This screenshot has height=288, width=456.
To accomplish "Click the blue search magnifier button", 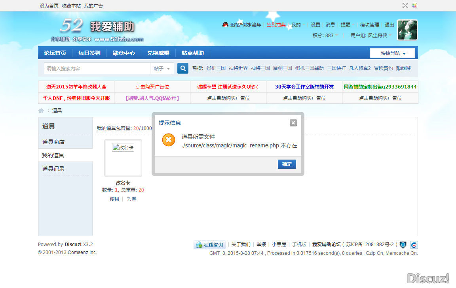I will tap(182, 68).
